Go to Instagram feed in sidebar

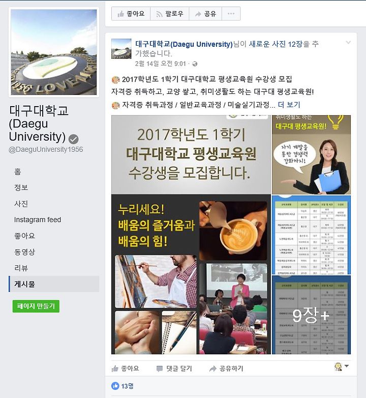tap(38, 219)
